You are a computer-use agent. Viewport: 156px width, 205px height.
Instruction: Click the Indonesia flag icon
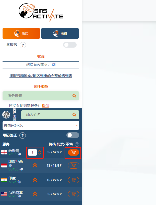click(x=4, y=166)
